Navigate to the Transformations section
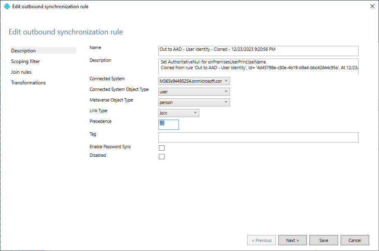 click(28, 83)
